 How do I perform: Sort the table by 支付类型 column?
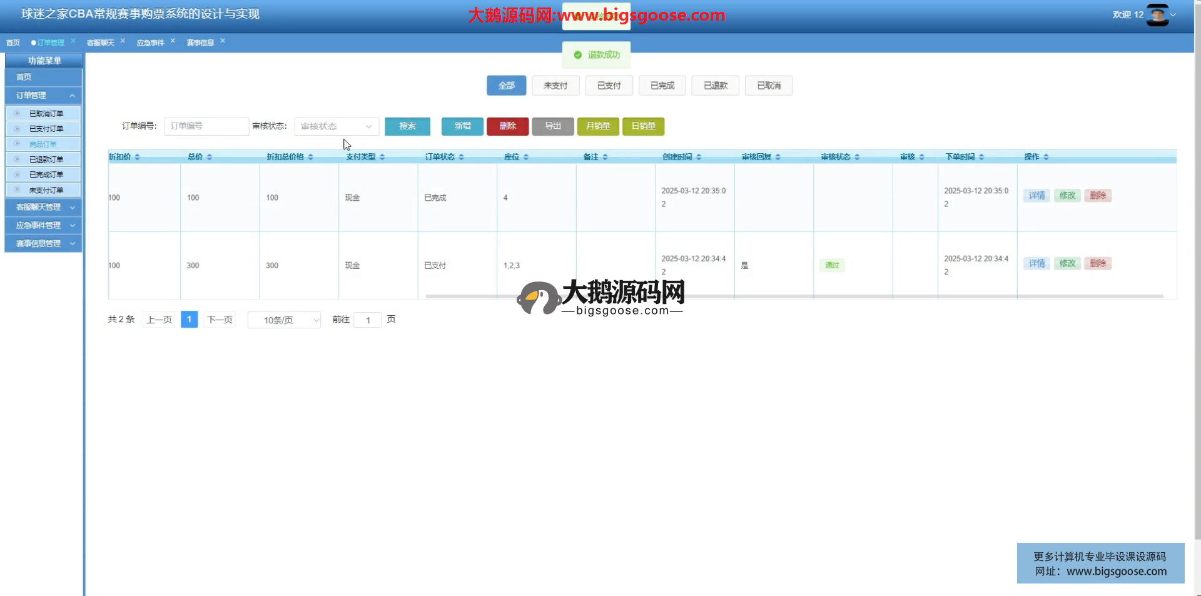tap(382, 157)
